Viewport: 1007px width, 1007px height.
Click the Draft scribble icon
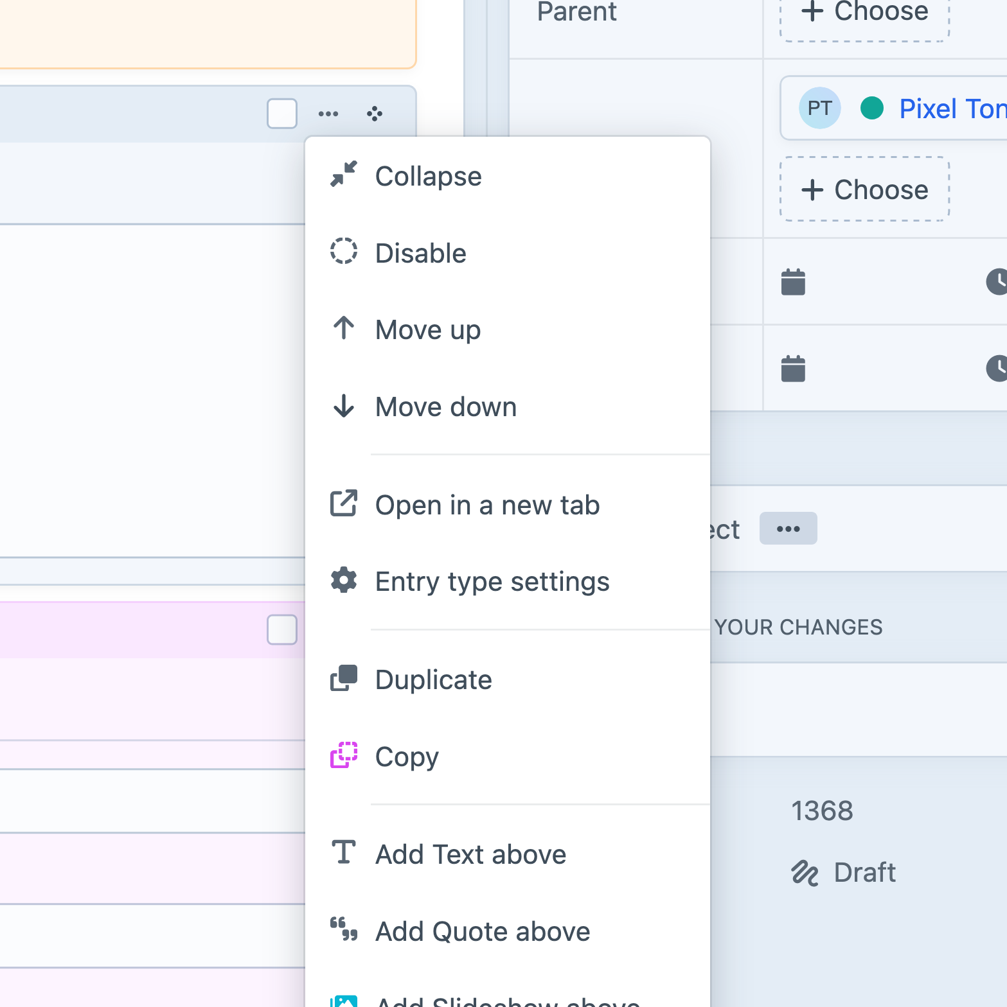(805, 873)
